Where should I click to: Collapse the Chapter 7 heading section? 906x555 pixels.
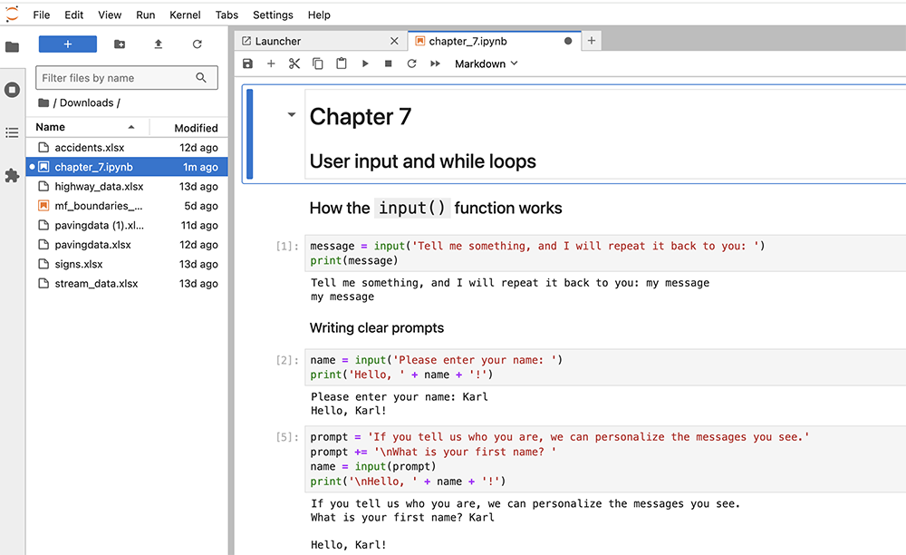[x=292, y=114]
